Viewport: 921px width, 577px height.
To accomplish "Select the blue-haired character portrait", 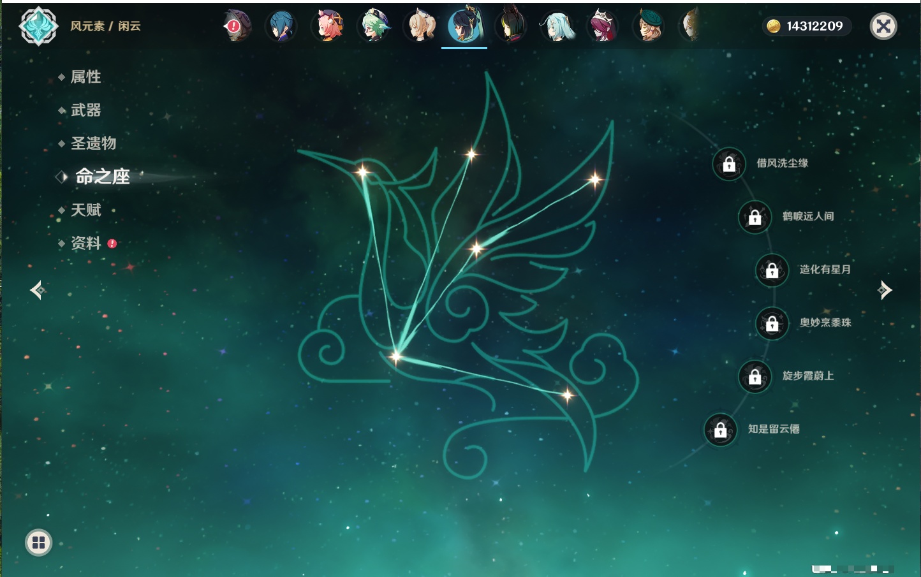I will pos(281,26).
